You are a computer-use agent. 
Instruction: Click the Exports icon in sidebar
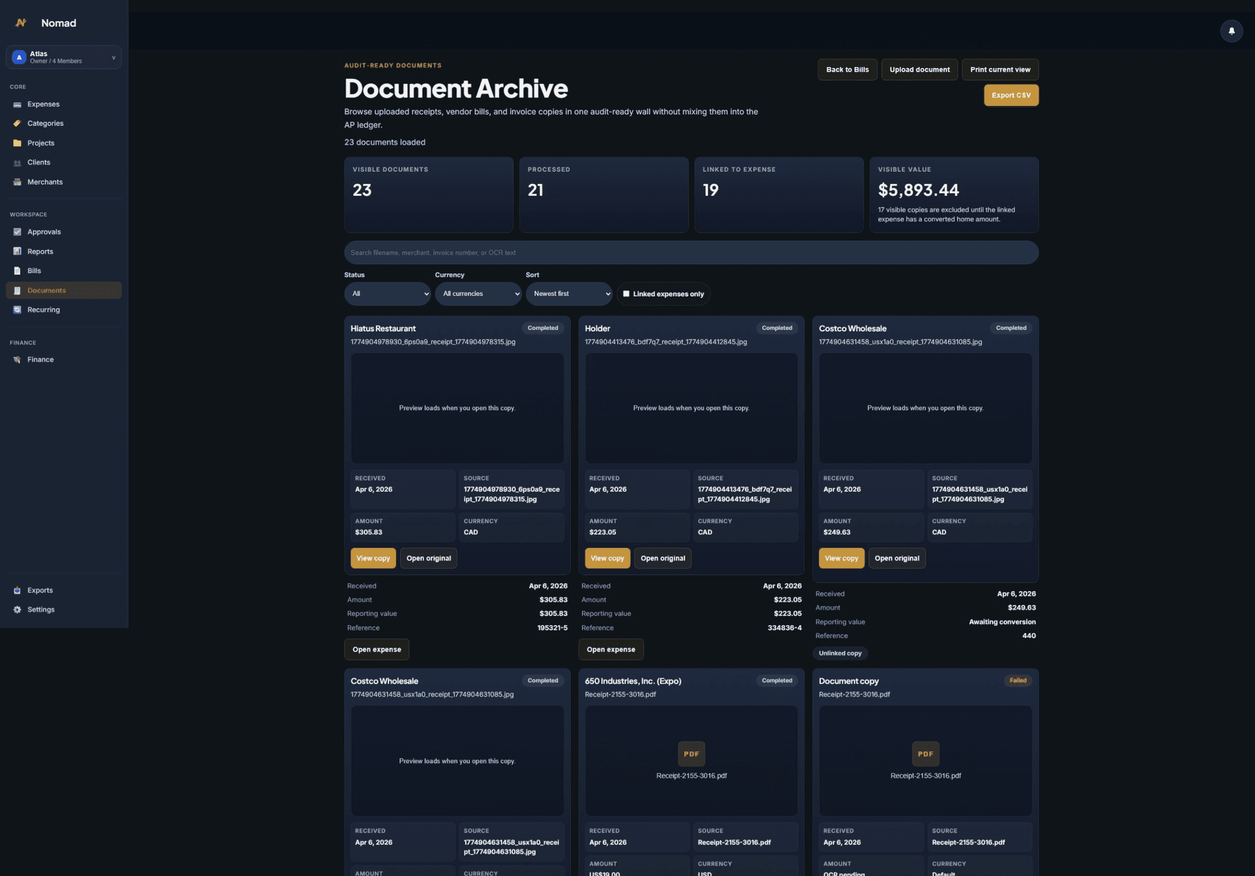pyautogui.click(x=17, y=590)
